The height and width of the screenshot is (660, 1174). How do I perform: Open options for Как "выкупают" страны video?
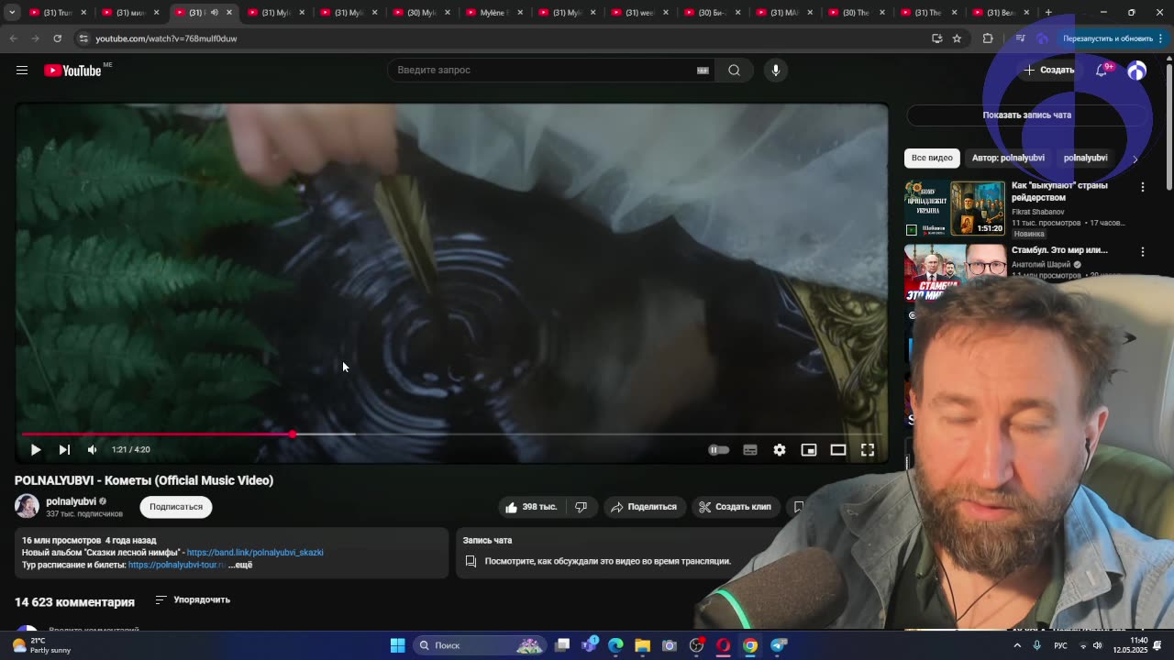click(1143, 187)
